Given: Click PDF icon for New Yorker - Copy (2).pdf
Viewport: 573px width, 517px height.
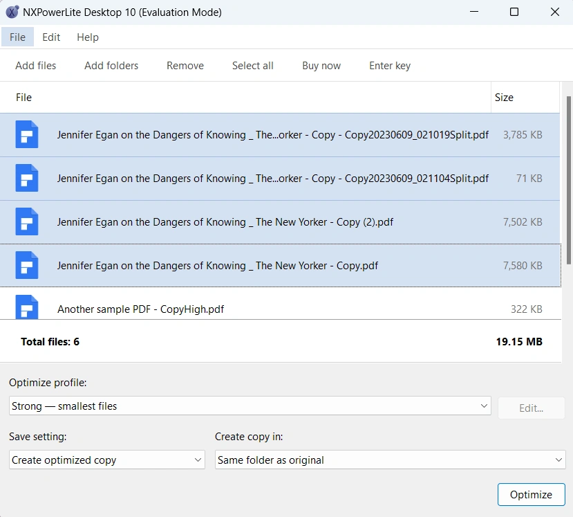Looking at the screenshot, I should 27,221.
